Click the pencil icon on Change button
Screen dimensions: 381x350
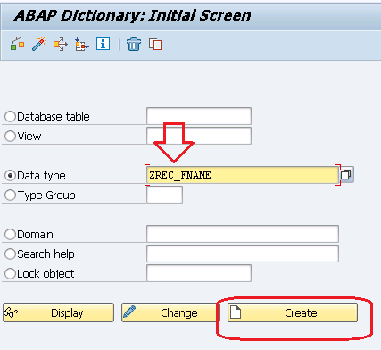pos(129,312)
